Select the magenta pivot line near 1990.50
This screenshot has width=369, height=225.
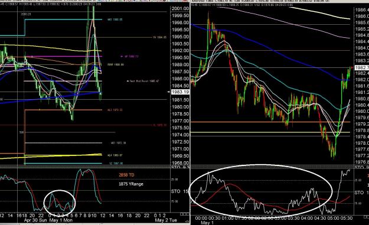[64, 57]
